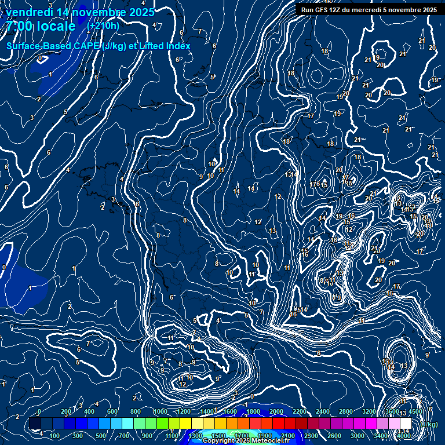Pick the bright green swatch between 1000 and 1100
The height and width of the screenshot is (445, 445).
[163, 423]
